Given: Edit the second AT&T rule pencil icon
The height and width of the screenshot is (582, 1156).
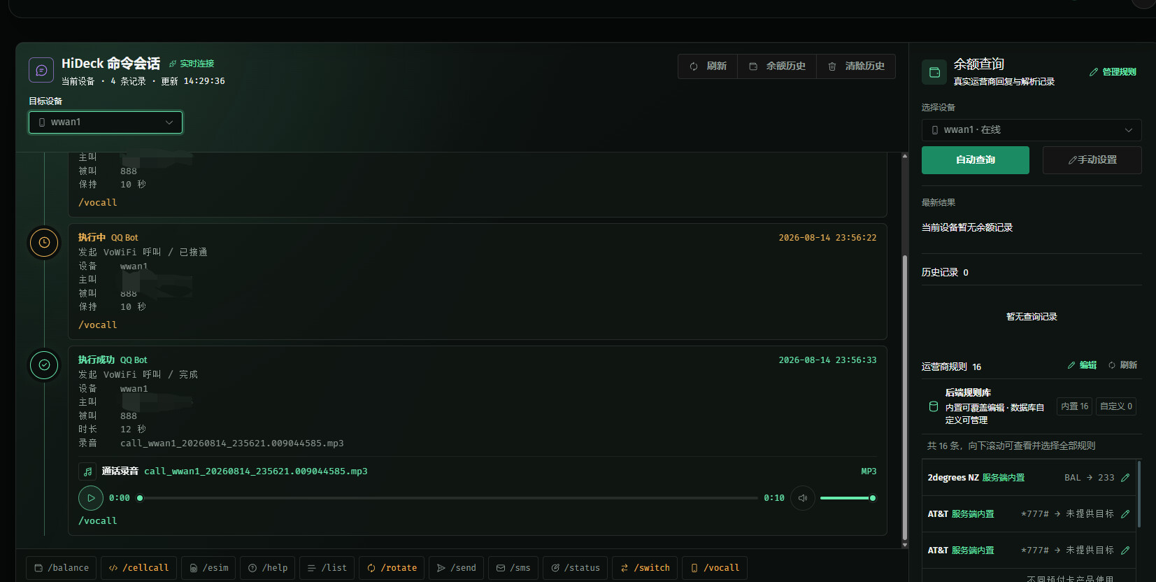Looking at the screenshot, I should pos(1125,551).
